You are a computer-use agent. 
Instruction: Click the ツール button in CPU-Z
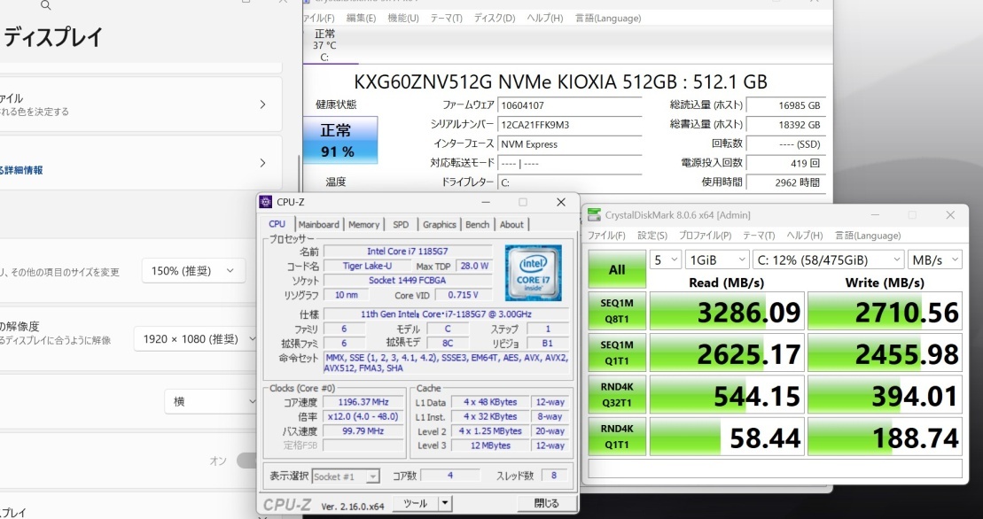pyautogui.click(x=415, y=503)
